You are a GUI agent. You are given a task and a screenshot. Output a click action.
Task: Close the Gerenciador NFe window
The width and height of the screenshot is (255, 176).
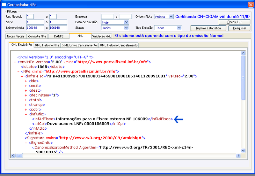coord(251,4)
